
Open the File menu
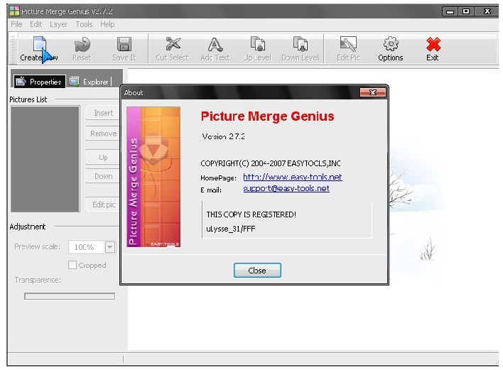[16, 24]
